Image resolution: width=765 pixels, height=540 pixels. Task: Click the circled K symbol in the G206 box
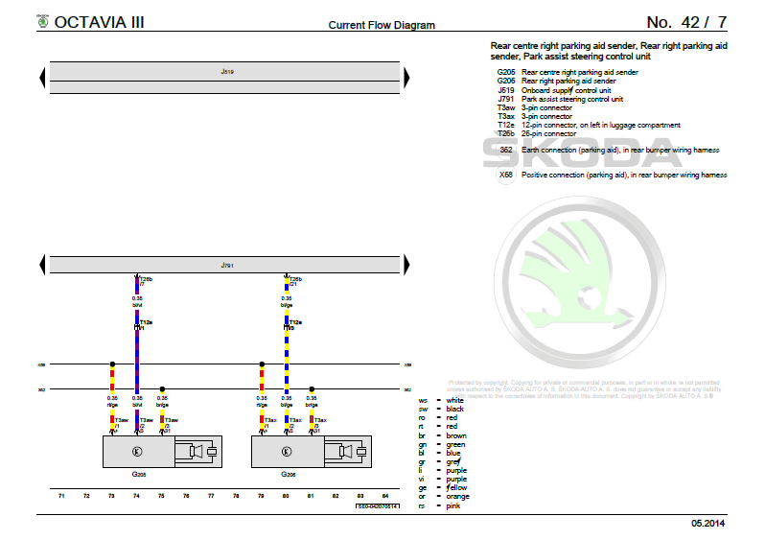[287, 452]
